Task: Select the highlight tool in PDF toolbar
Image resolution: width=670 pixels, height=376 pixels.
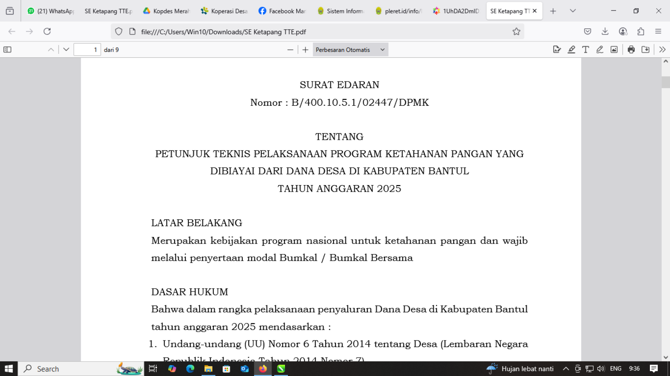Action: [x=571, y=50]
